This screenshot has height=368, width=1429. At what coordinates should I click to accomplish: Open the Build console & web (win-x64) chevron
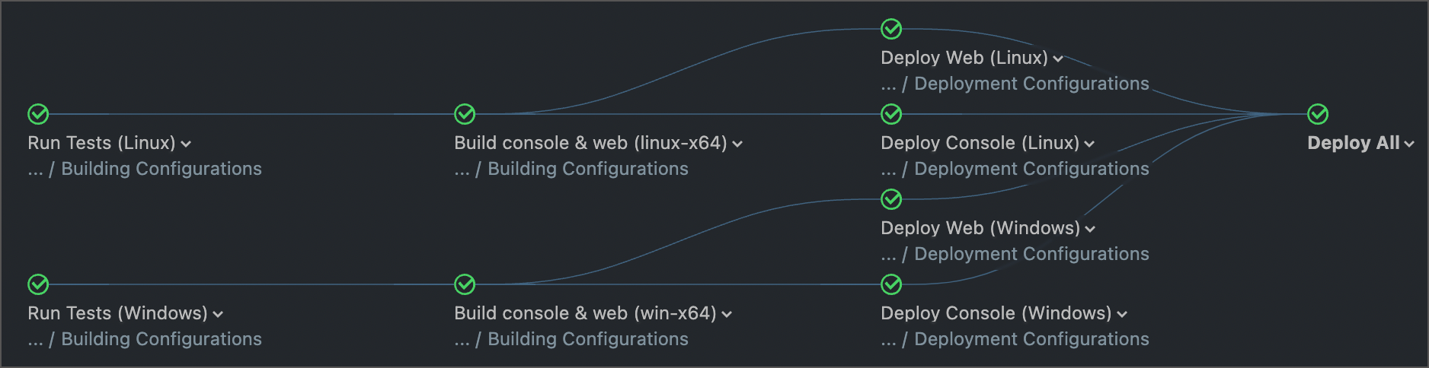point(727,314)
